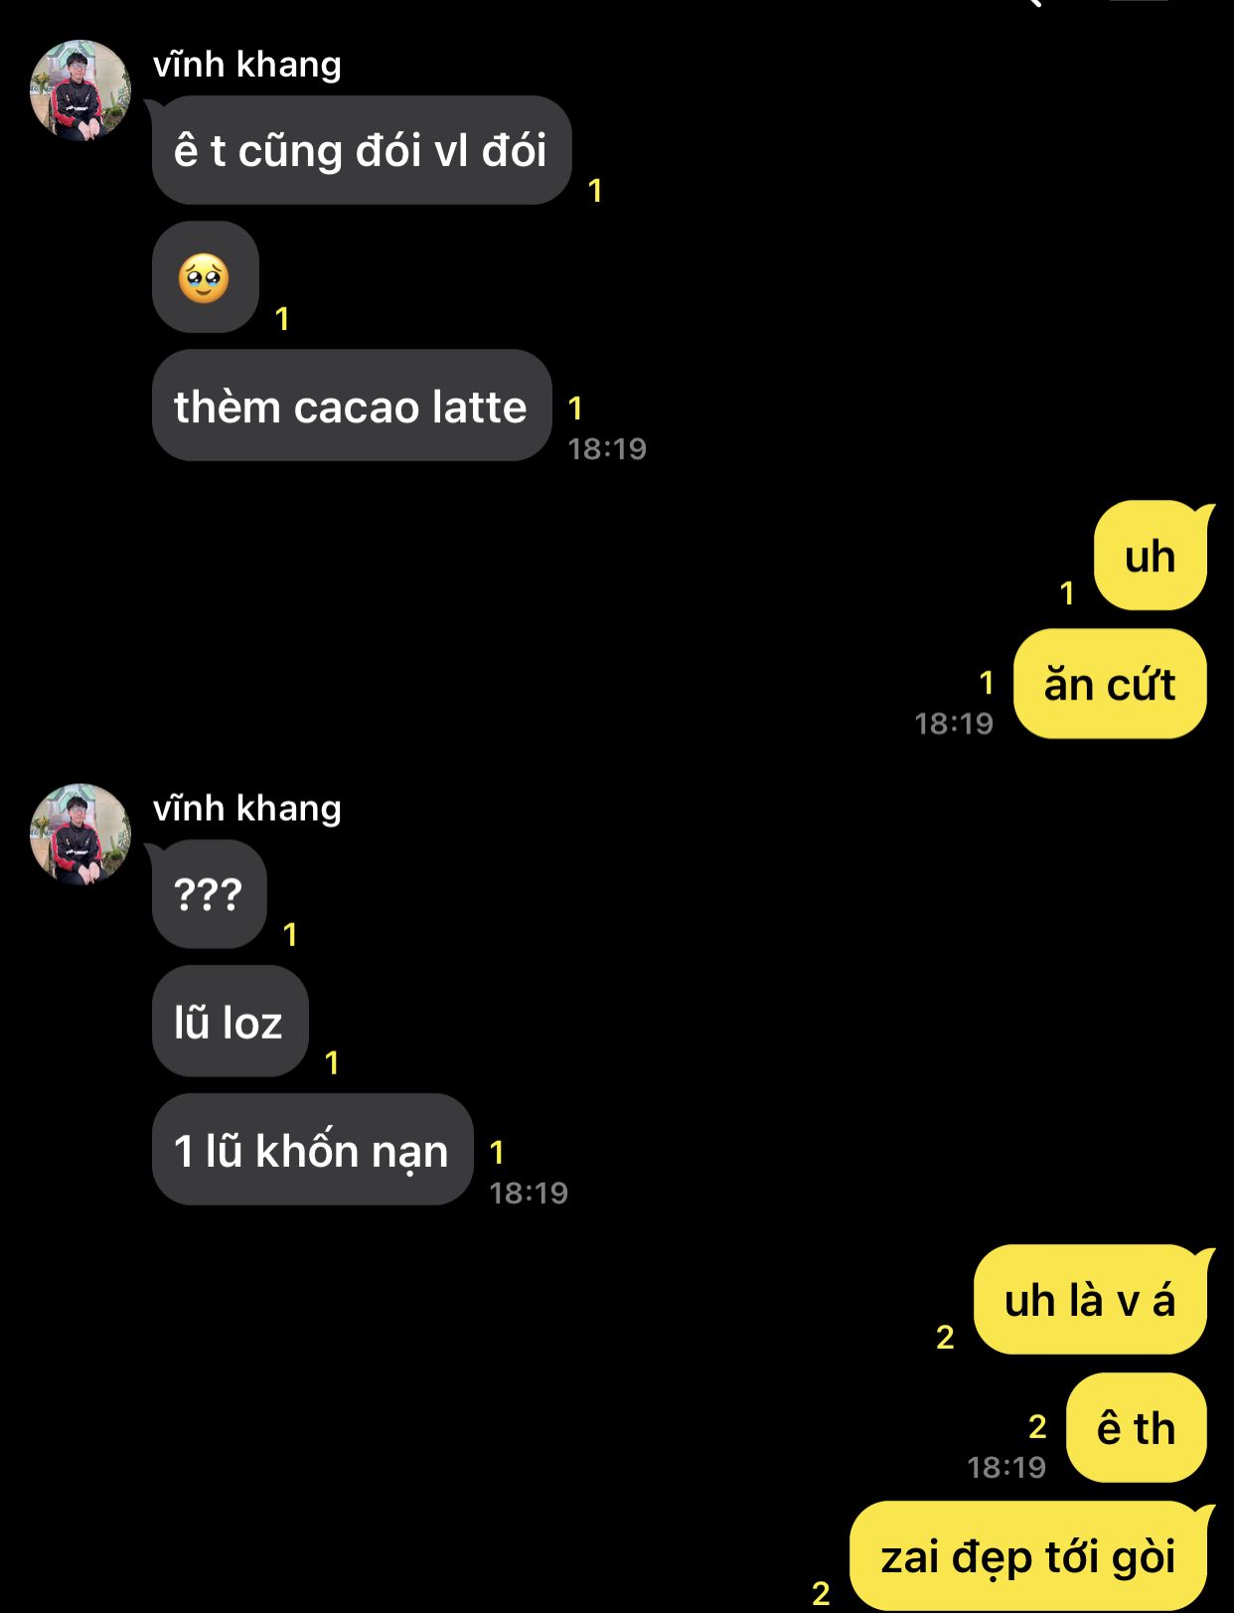Tap the yellow 'uh' message bubble
Image resolution: width=1234 pixels, height=1613 pixels.
[x=1151, y=556]
